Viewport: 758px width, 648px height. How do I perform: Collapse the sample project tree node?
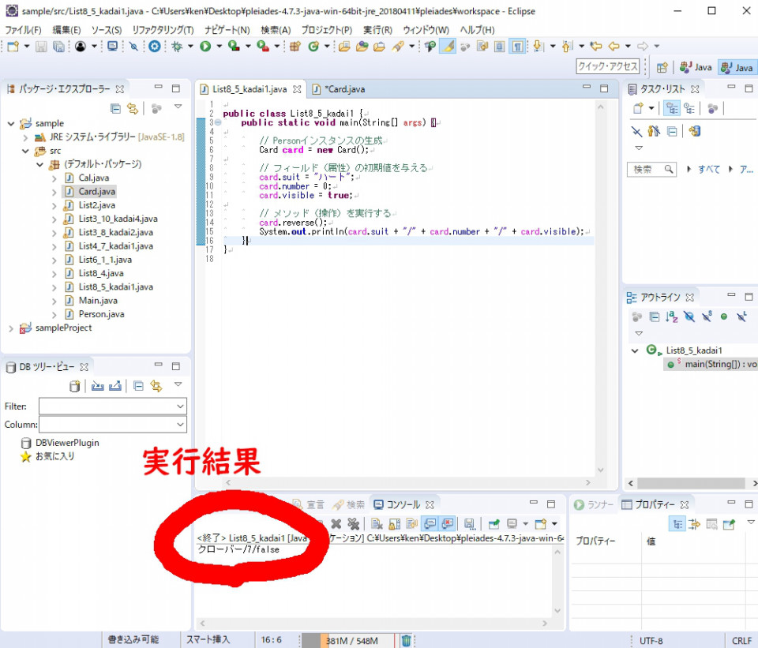[11, 124]
